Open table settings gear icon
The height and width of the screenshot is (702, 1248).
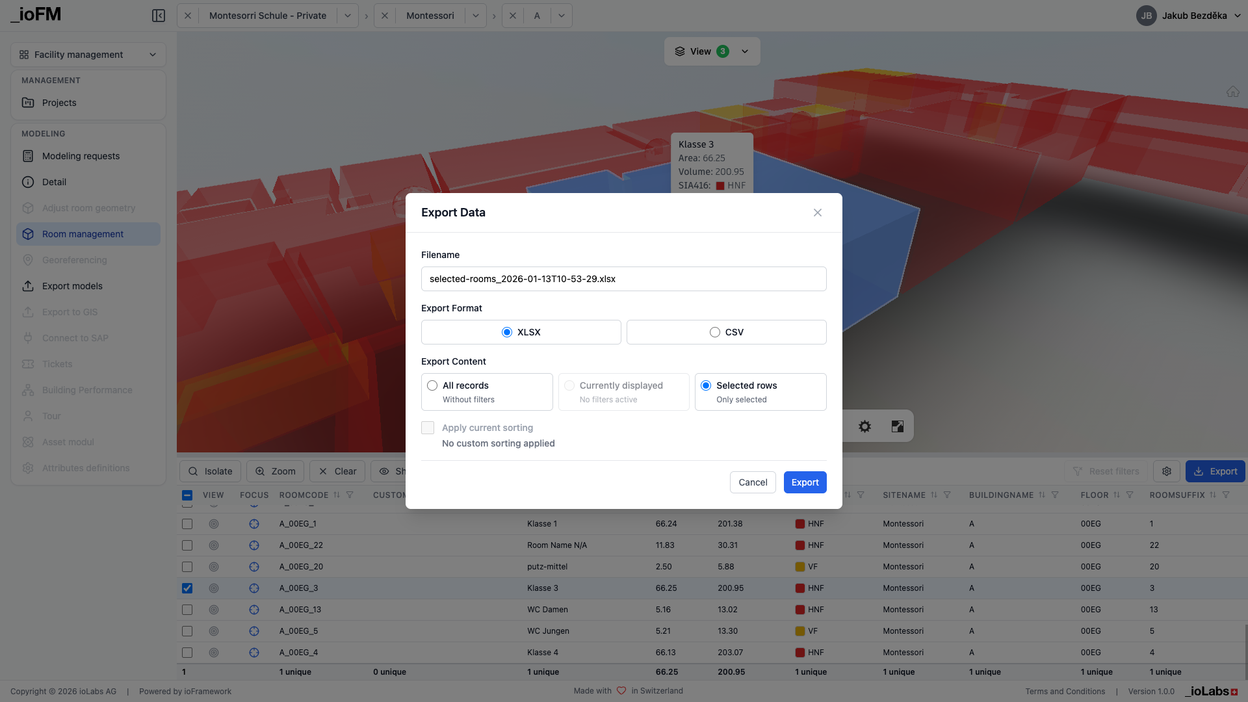1167,471
